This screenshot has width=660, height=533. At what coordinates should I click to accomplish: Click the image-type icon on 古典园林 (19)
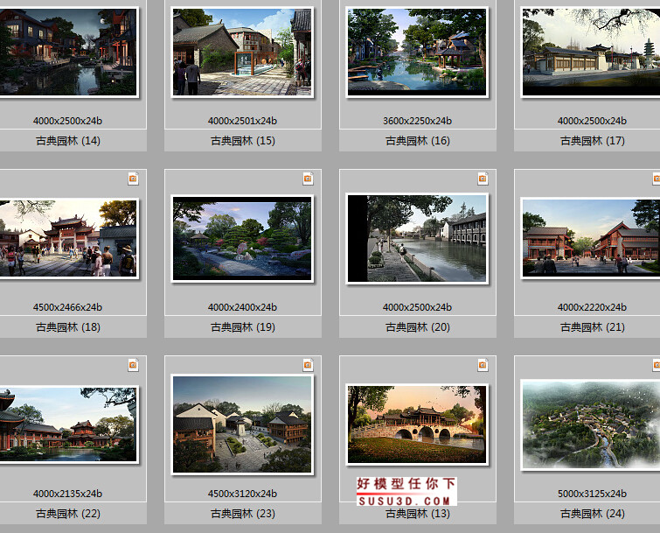308,179
